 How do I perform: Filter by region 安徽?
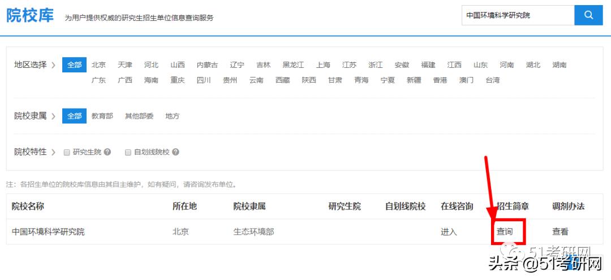(x=402, y=64)
